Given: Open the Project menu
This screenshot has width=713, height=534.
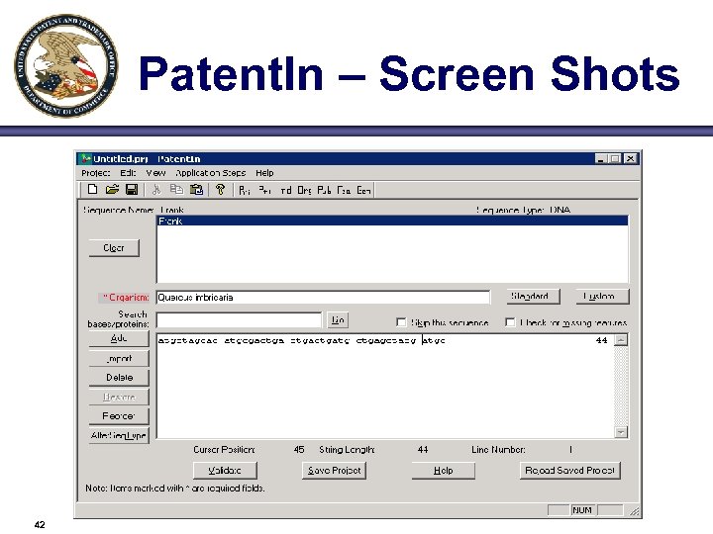Looking at the screenshot, I should coord(96,173).
